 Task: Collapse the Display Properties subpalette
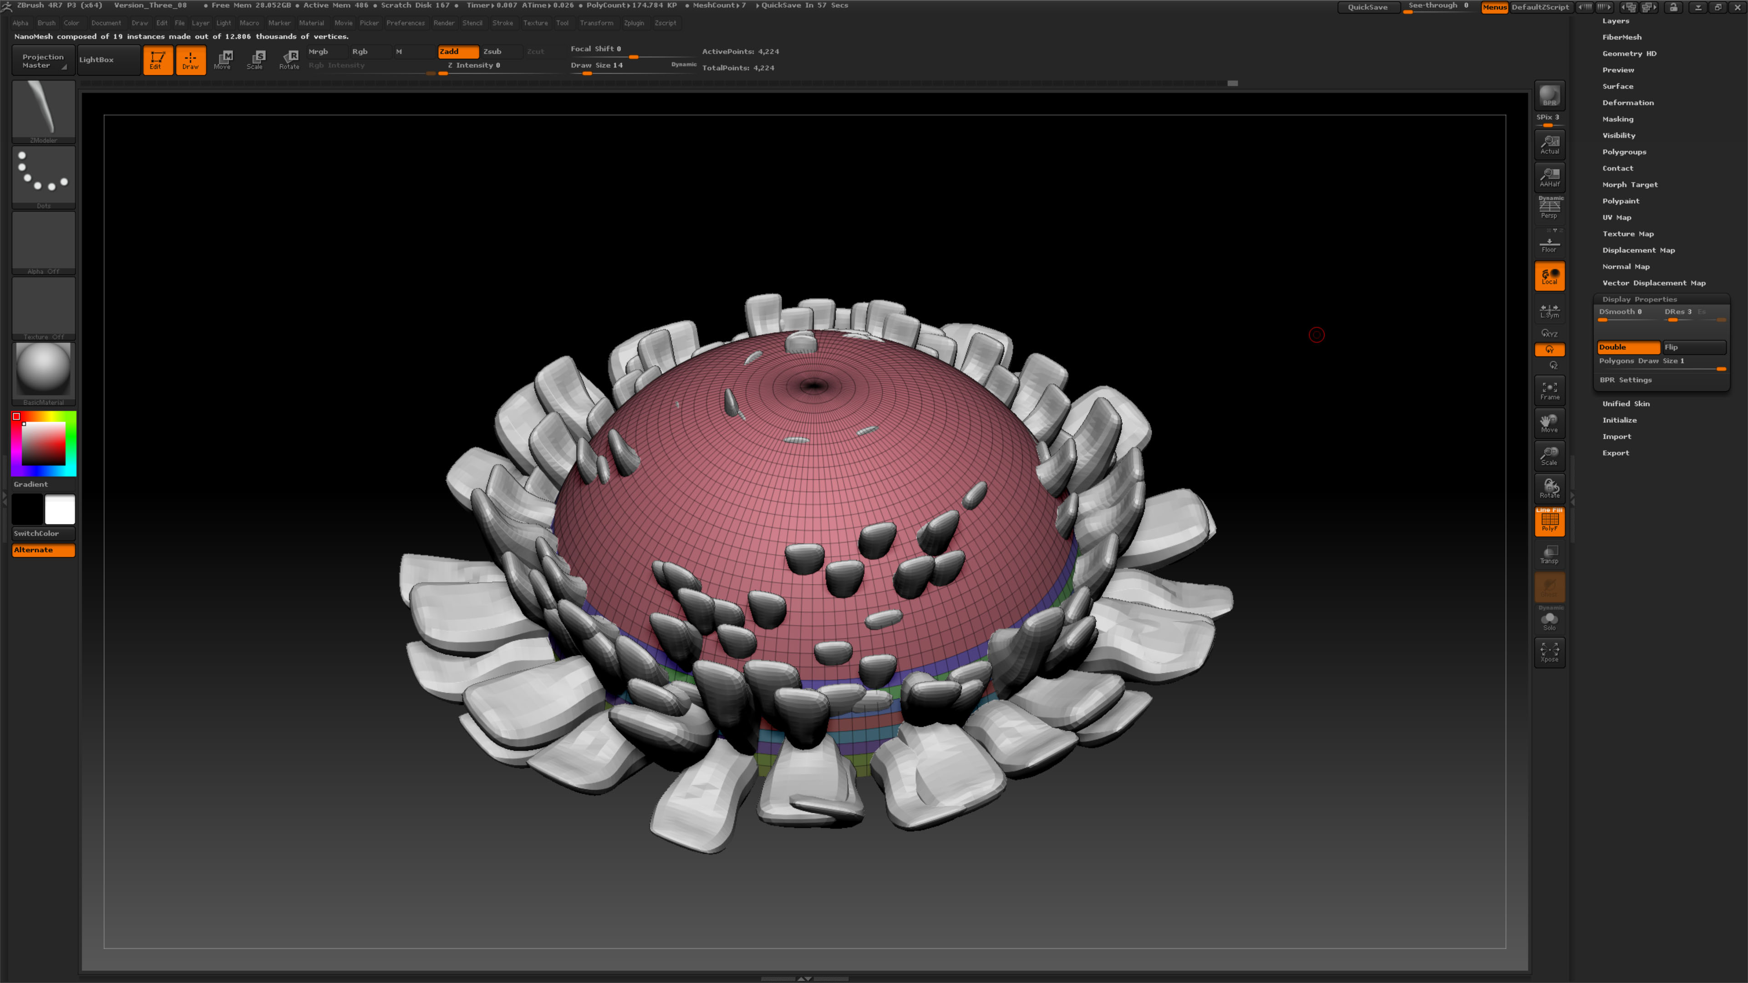1639,299
